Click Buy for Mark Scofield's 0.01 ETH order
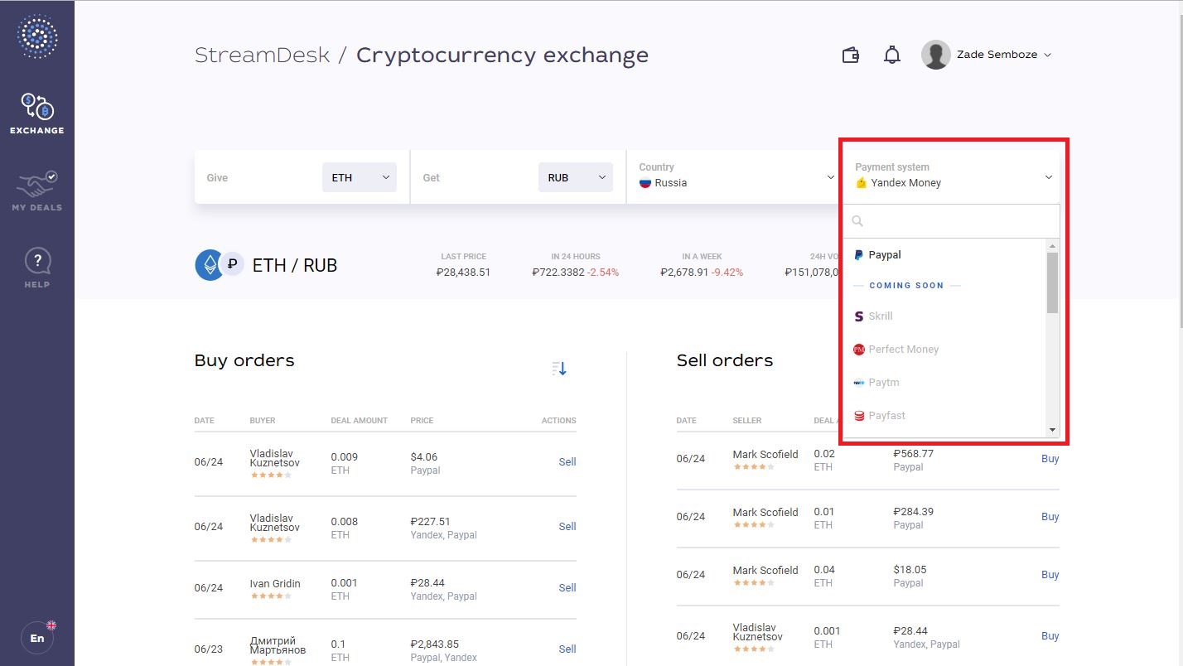 pyautogui.click(x=1050, y=517)
